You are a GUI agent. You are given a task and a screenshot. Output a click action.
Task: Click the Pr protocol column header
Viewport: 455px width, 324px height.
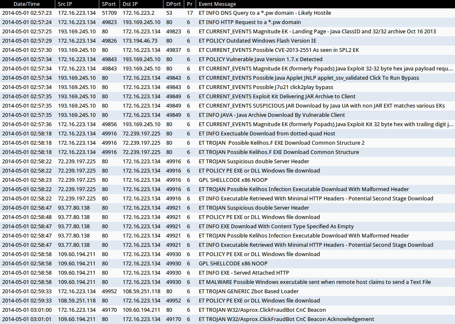tap(189, 4)
